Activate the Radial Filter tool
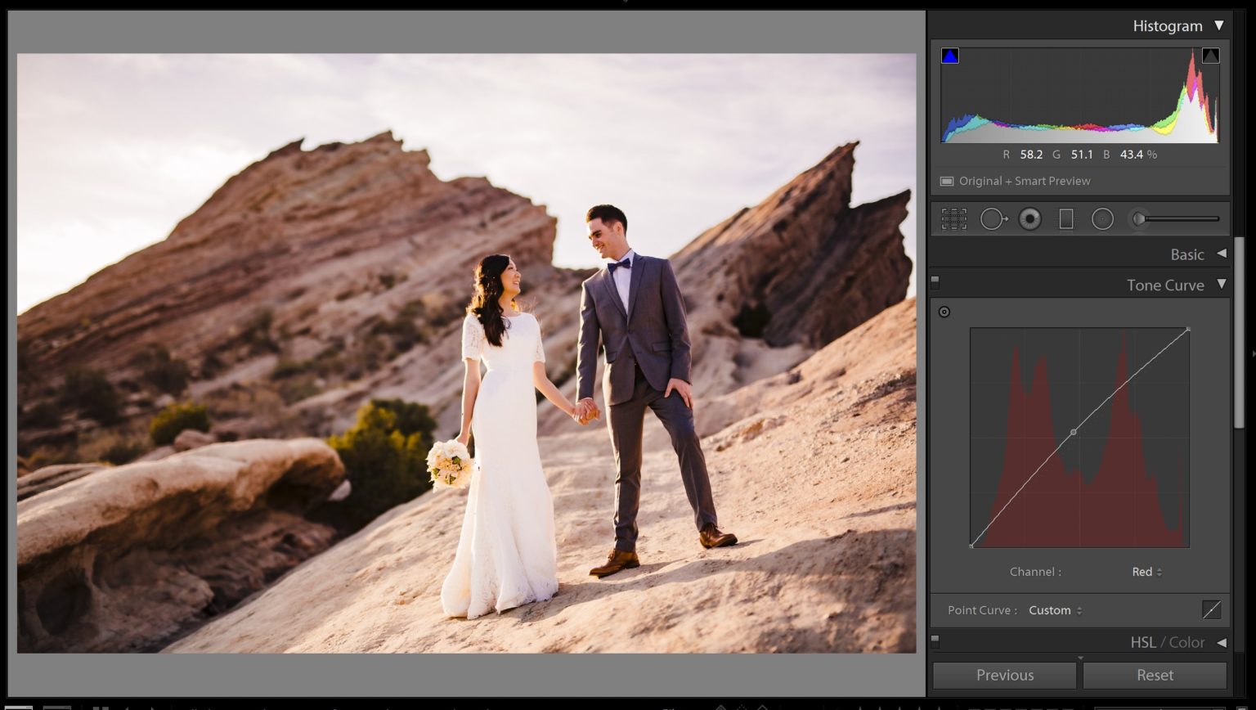Viewport: 1256px width, 710px height. point(1102,218)
